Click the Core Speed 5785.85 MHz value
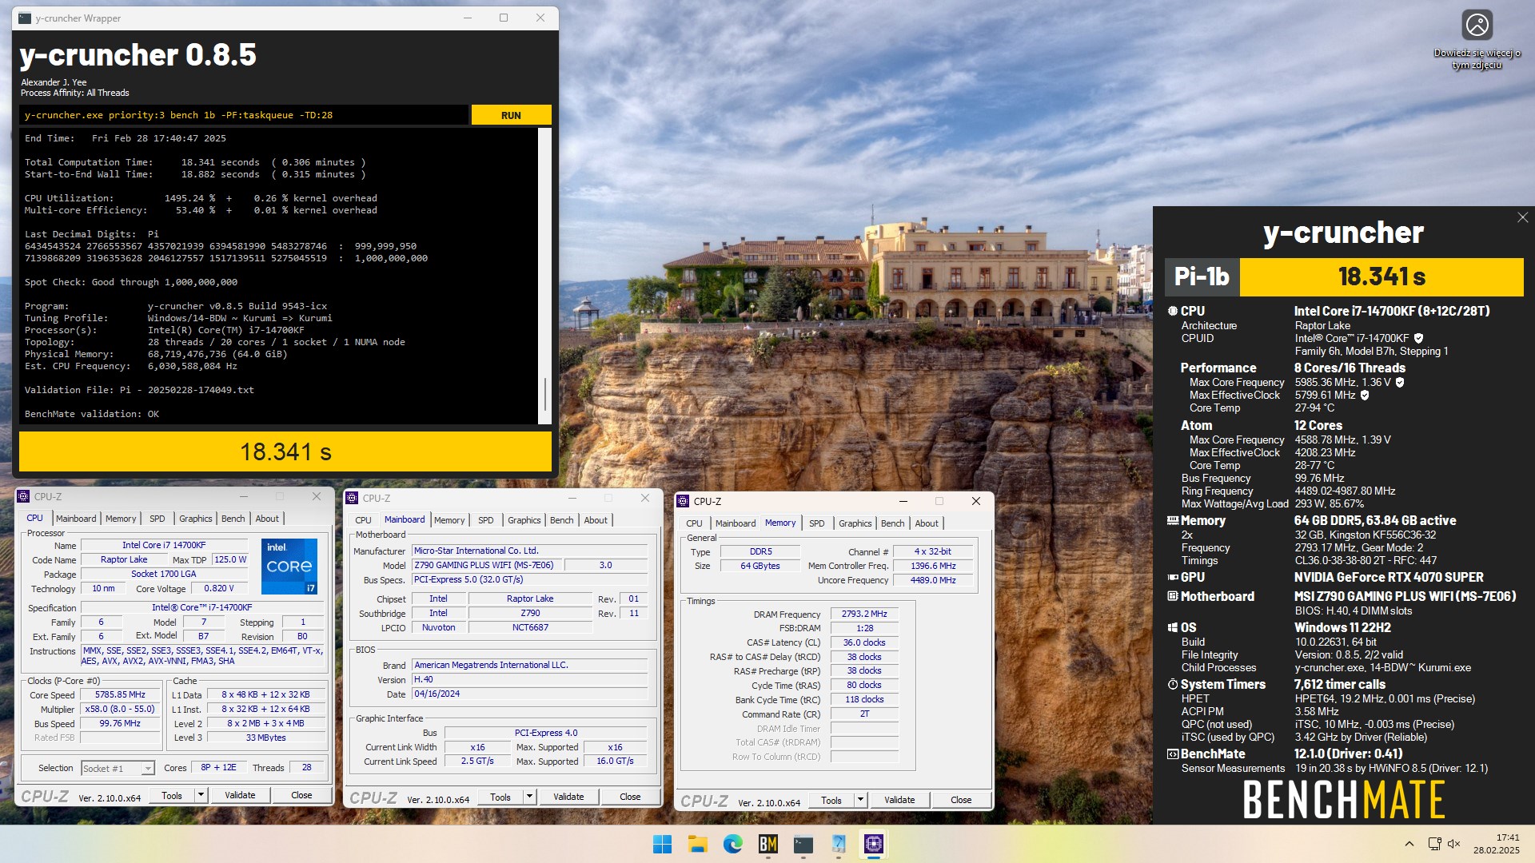 coord(120,694)
